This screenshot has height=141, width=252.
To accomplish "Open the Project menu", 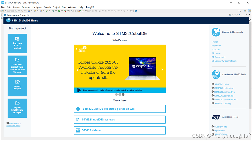I will point(56,7).
